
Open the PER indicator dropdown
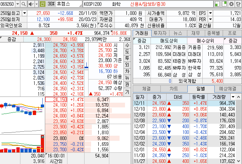210,19
